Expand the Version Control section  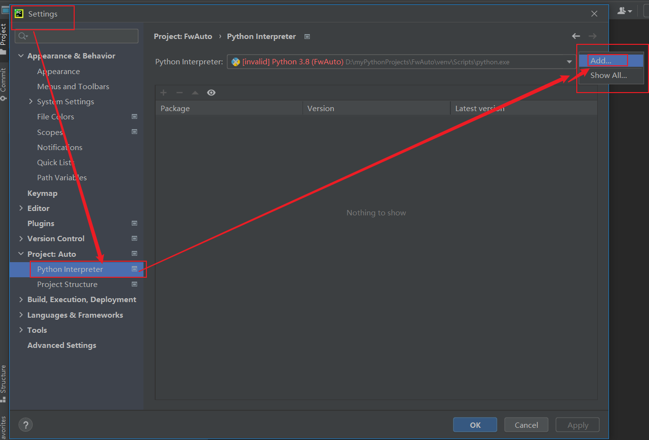(20, 238)
